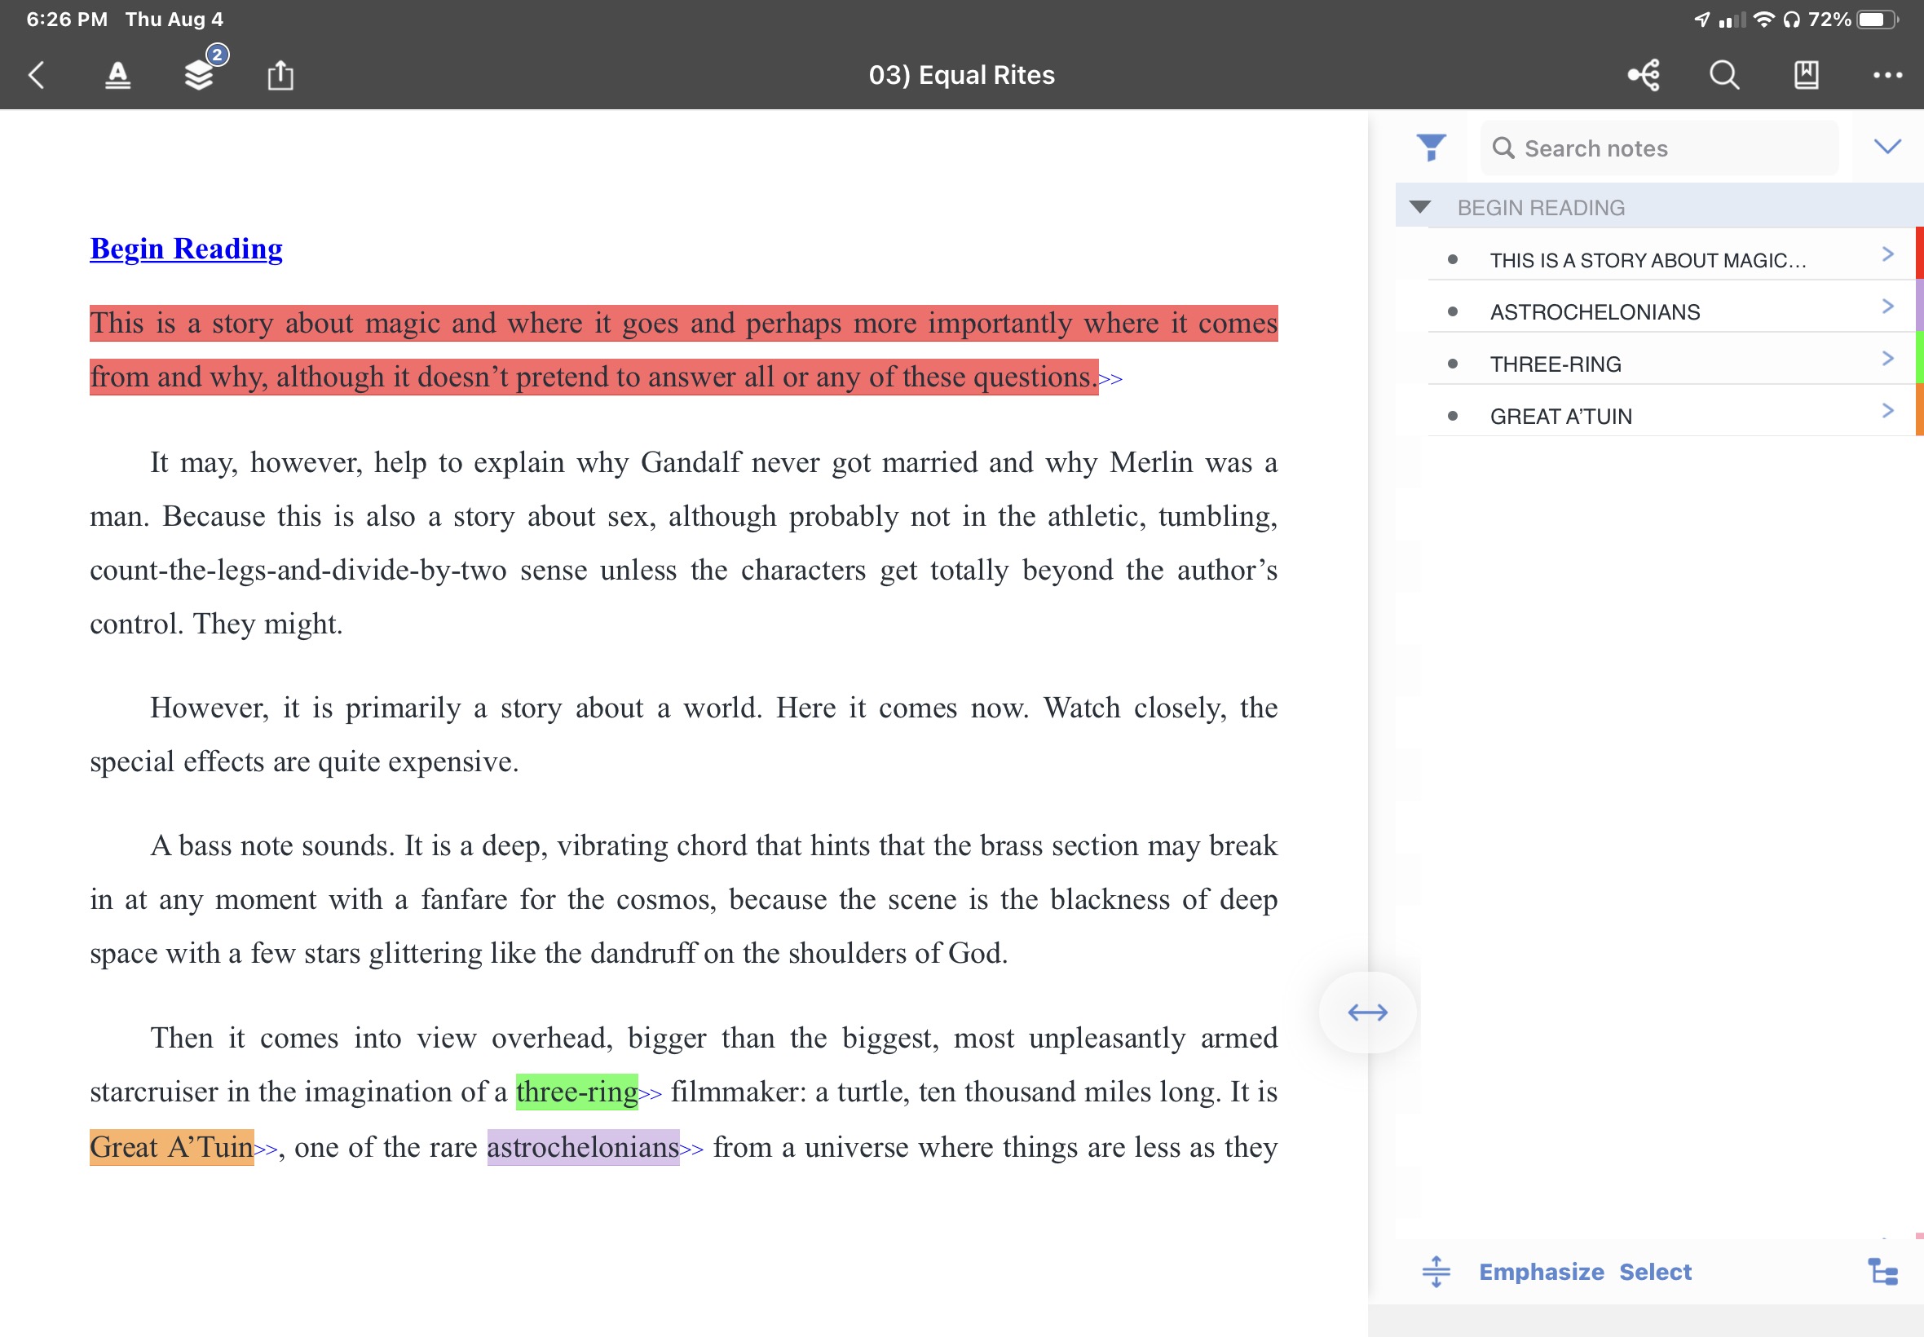Expand chevron on THREE-RING row
The image size is (1924, 1337).
coord(1887,359)
